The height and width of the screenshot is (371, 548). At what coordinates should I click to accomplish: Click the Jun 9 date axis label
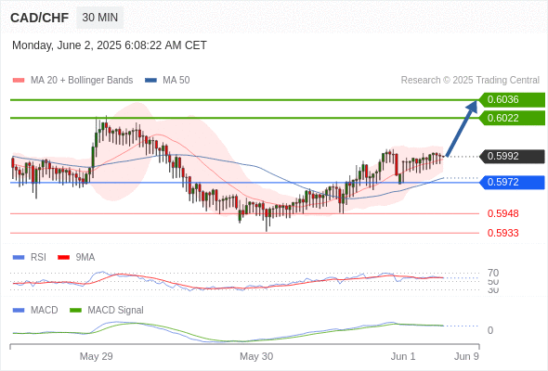click(466, 356)
